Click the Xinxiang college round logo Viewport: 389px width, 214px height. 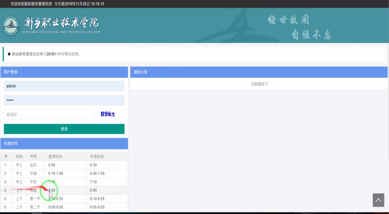tap(11, 26)
